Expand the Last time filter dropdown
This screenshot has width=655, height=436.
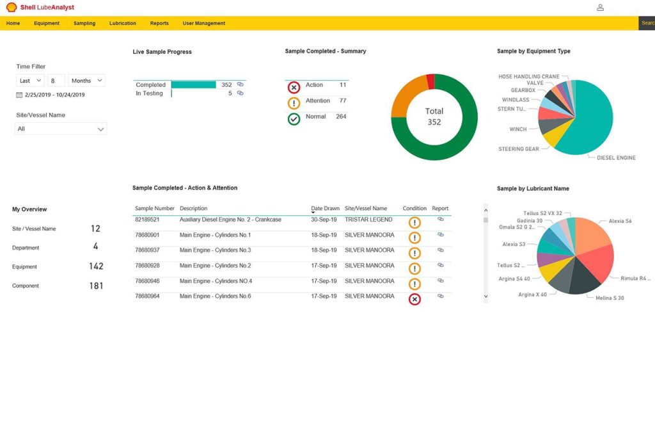tap(30, 81)
